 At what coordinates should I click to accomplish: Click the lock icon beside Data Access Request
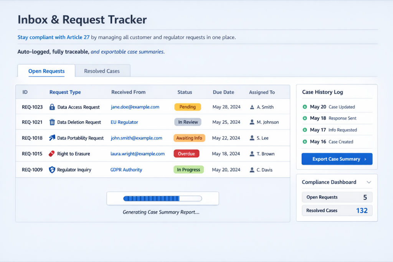pyautogui.click(x=52, y=107)
